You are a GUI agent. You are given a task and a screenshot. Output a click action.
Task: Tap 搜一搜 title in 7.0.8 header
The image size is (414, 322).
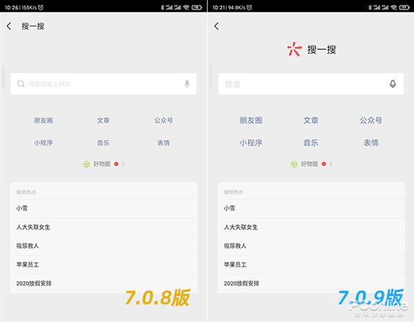(x=33, y=26)
